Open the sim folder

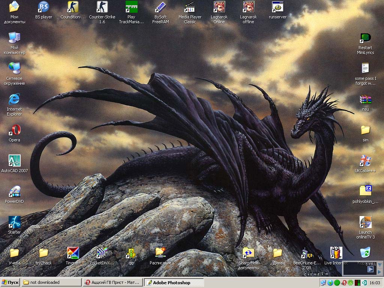click(x=365, y=133)
